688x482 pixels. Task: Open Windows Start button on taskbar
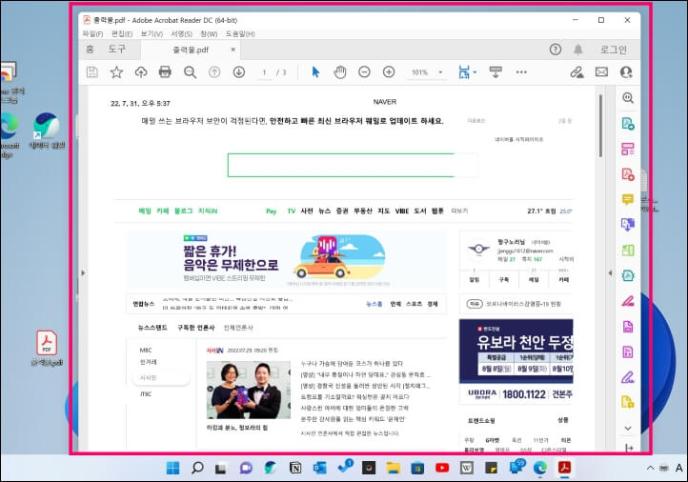[x=172, y=468]
